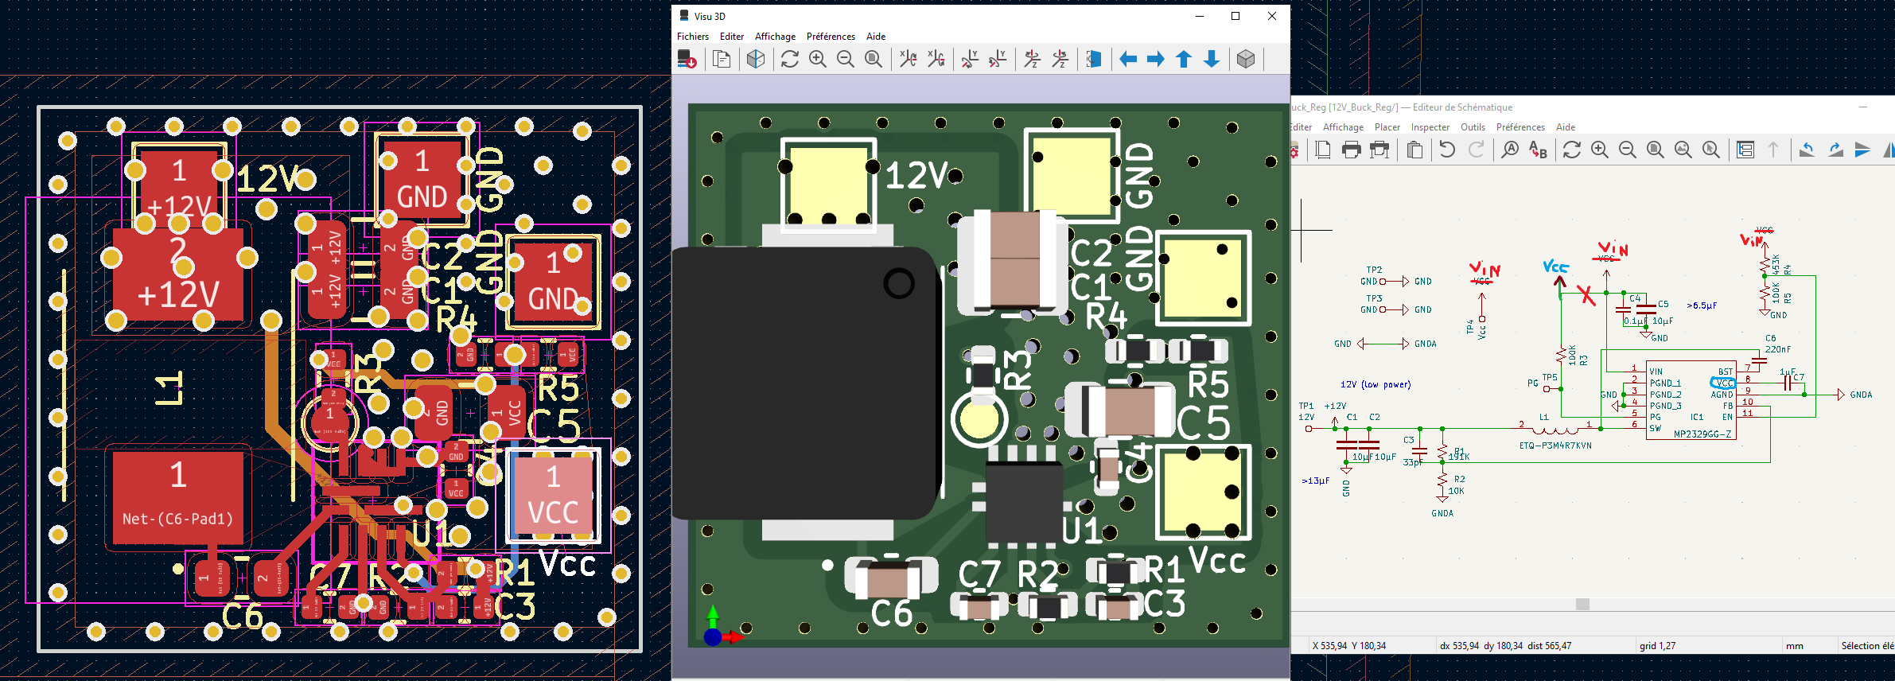The height and width of the screenshot is (681, 1895).
Task: Pan the 3D board down with blue arrow
Action: (1212, 59)
